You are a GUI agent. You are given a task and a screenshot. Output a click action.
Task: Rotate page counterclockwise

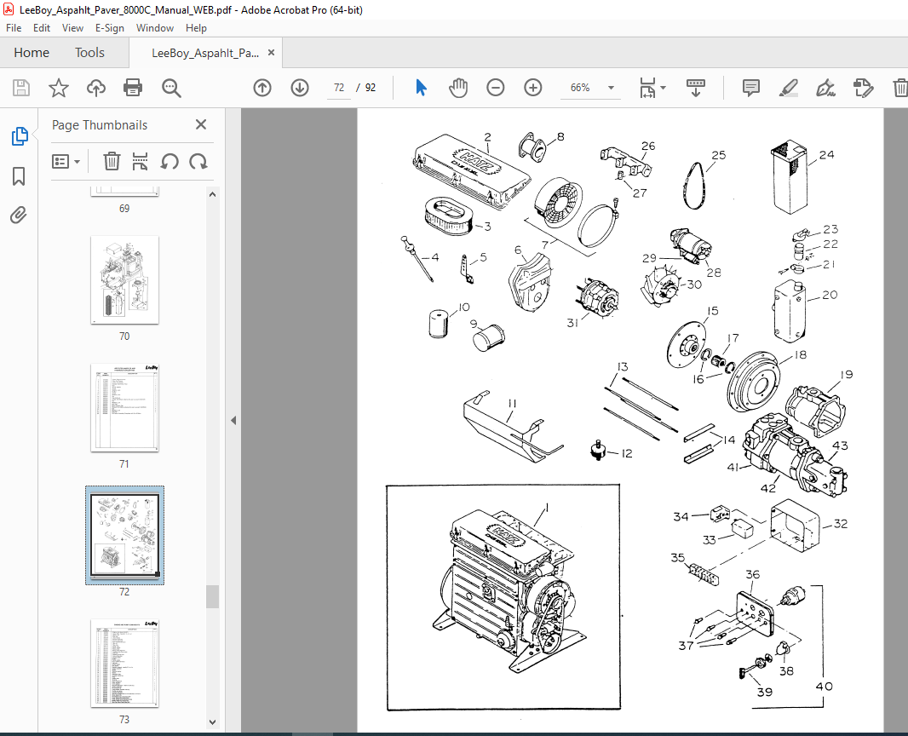[x=170, y=162]
